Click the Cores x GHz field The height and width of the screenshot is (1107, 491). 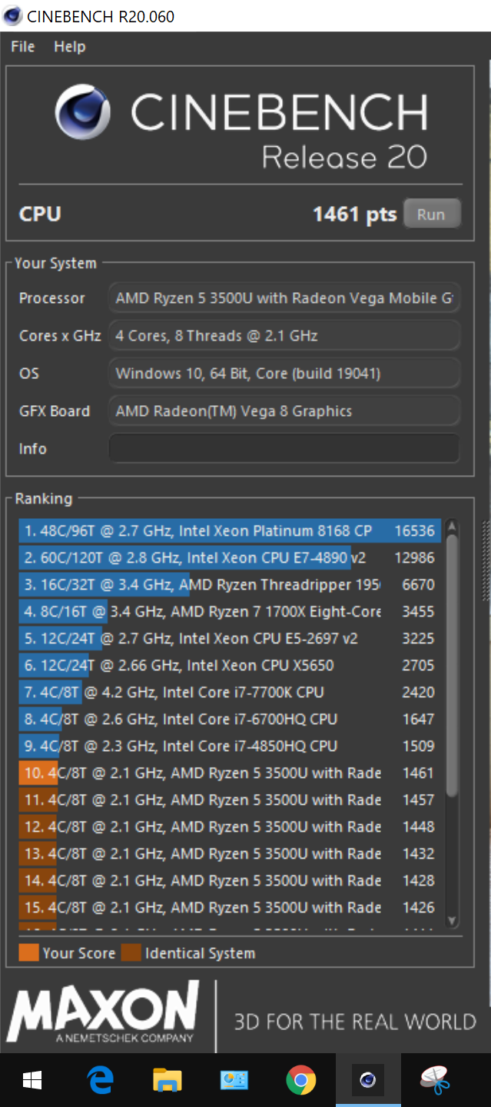[284, 335]
